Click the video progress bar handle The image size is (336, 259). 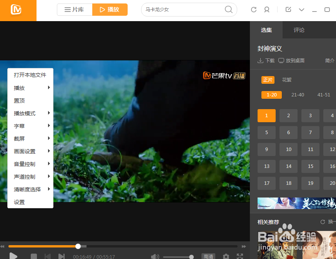78,246
